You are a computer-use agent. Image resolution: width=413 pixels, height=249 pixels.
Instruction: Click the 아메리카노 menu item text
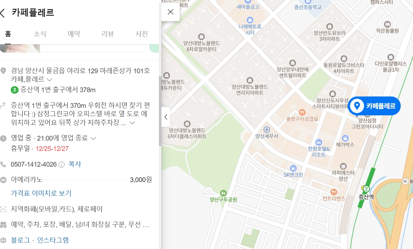[x=26, y=180]
